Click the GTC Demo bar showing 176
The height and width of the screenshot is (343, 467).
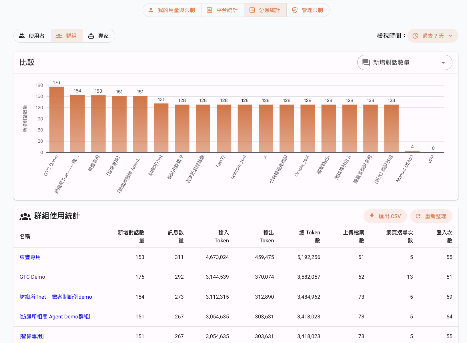pyautogui.click(x=57, y=119)
